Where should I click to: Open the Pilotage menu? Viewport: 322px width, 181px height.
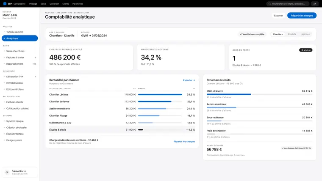tap(33, 4)
